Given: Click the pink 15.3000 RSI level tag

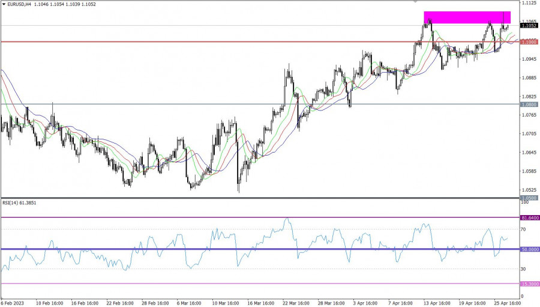Looking at the screenshot, I should 530,284.
